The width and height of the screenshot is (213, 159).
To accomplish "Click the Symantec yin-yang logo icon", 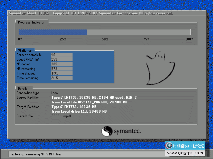I will (x=106, y=131).
